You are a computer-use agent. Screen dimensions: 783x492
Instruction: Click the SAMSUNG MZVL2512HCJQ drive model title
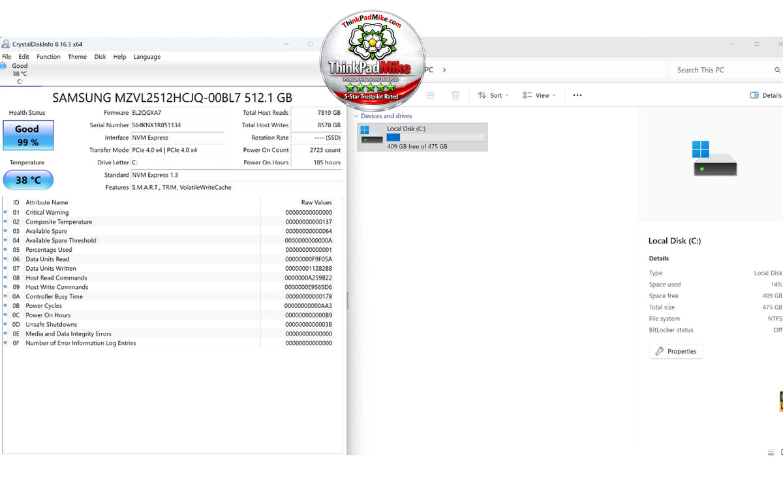pyautogui.click(x=172, y=97)
